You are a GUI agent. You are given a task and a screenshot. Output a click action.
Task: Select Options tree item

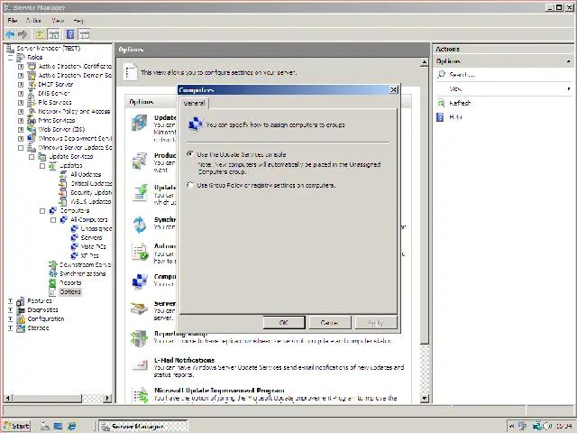(x=70, y=291)
